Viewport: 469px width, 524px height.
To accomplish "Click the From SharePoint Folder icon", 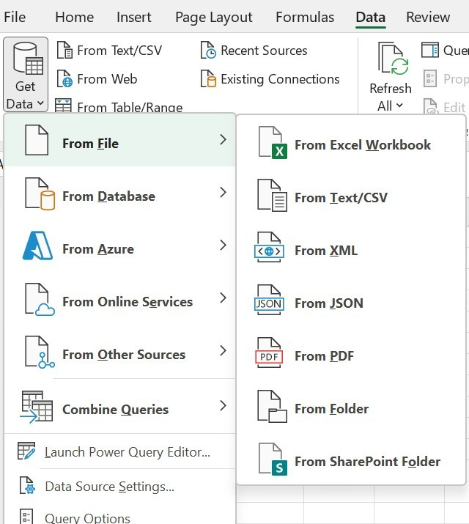I will click(x=273, y=460).
